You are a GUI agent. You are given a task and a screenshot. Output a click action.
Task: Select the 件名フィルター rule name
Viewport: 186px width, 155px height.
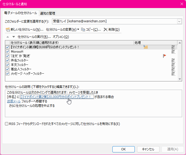tap(20, 60)
